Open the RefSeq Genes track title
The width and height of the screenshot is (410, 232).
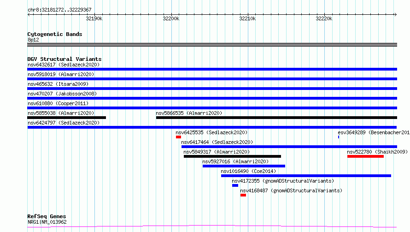(x=47, y=216)
